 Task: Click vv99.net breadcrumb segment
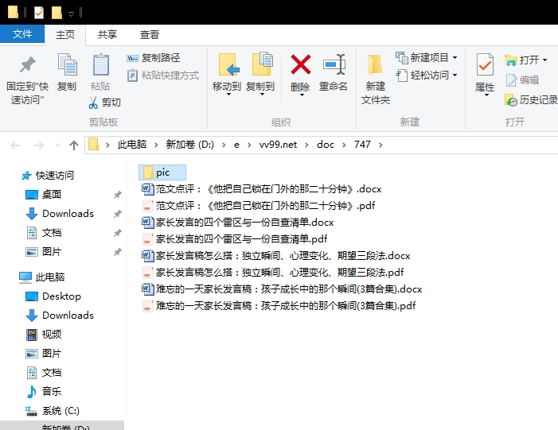(278, 145)
